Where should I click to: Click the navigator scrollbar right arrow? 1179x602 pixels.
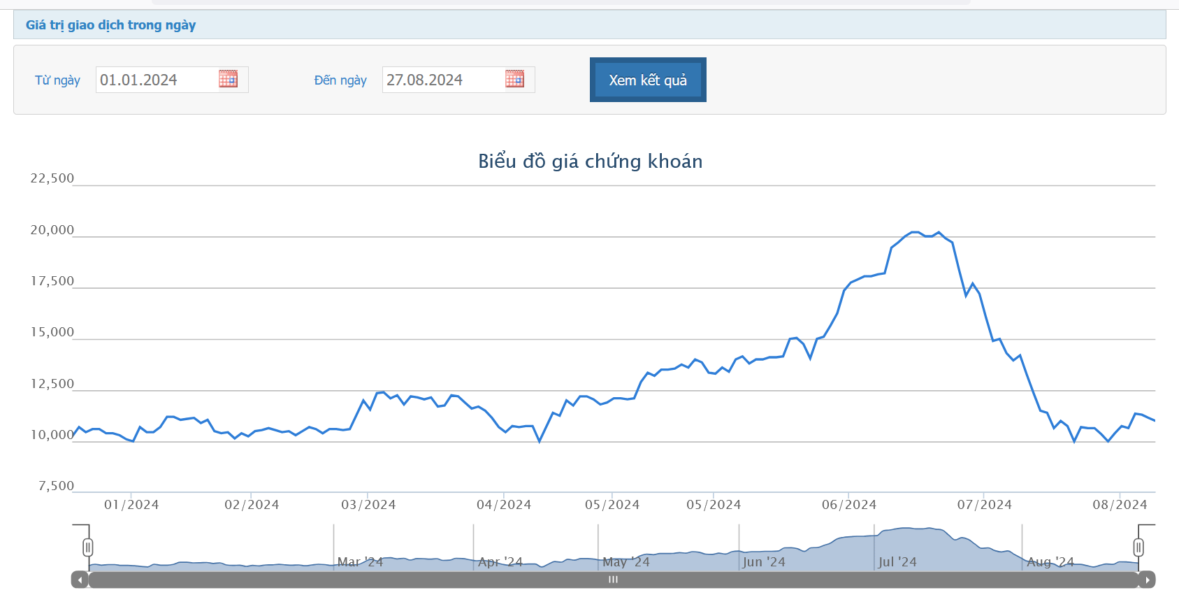pos(1147,580)
